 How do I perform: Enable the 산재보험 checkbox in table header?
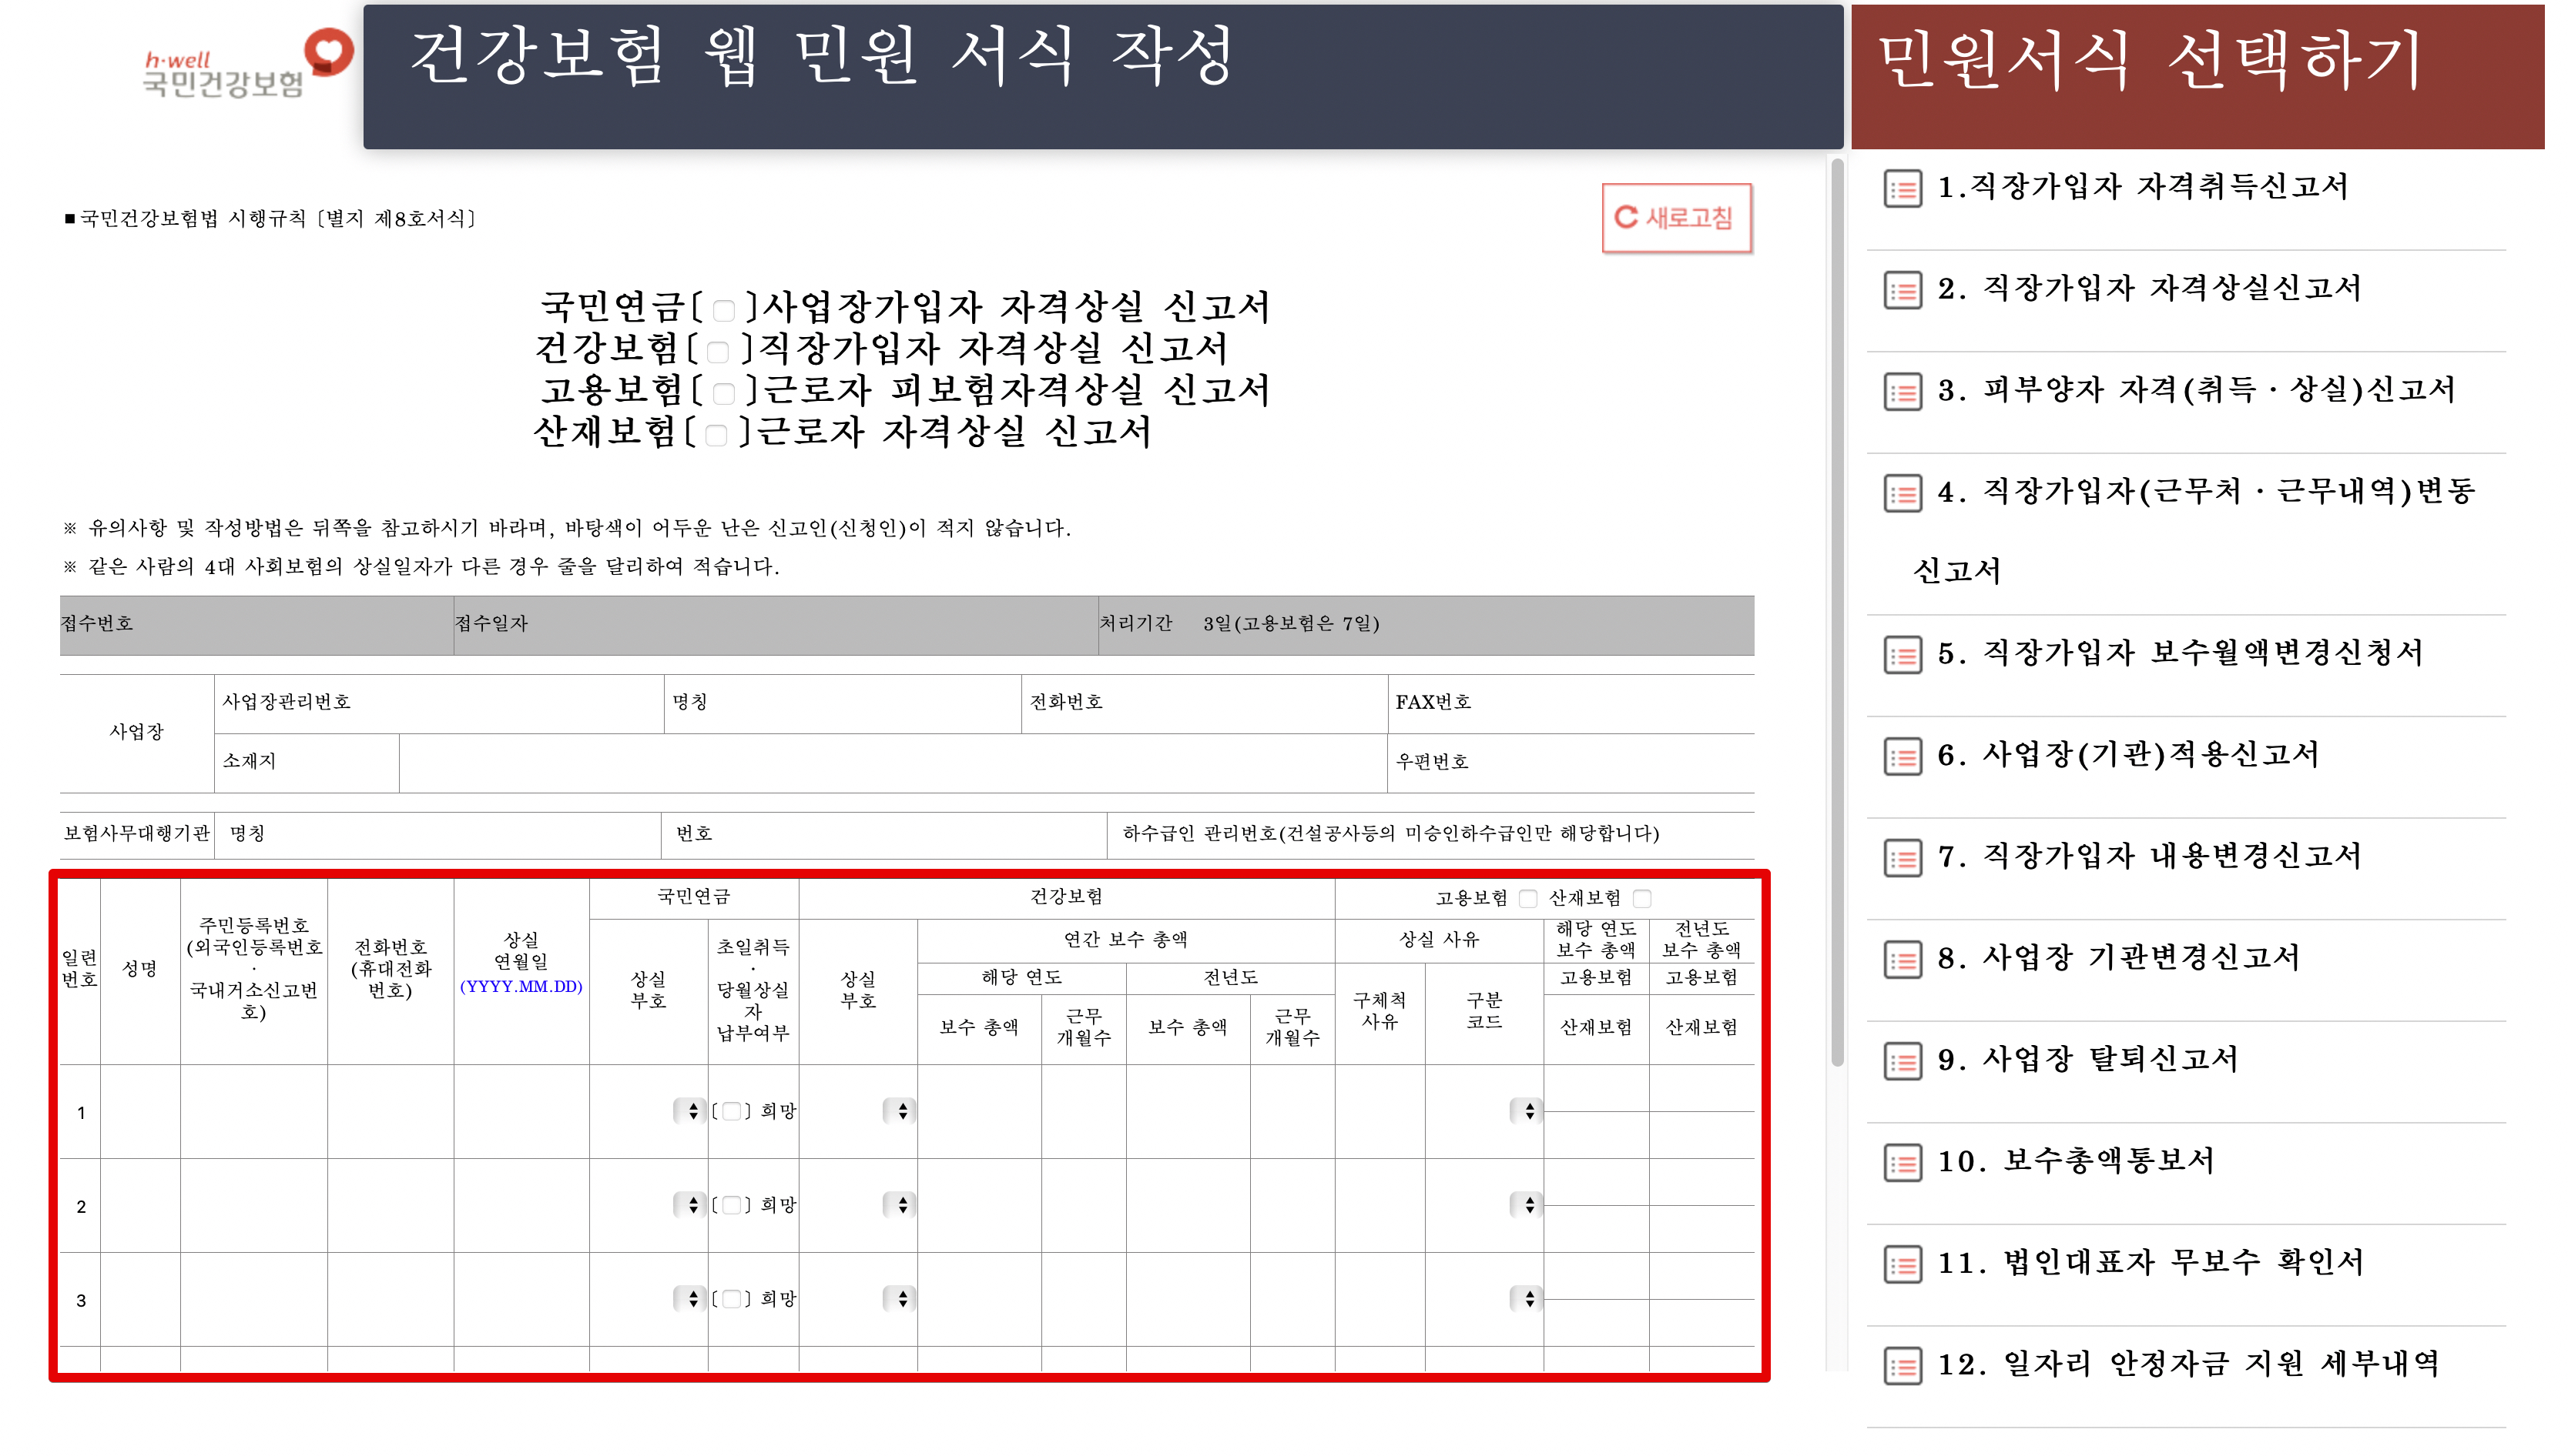pyautogui.click(x=1642, y=898)
